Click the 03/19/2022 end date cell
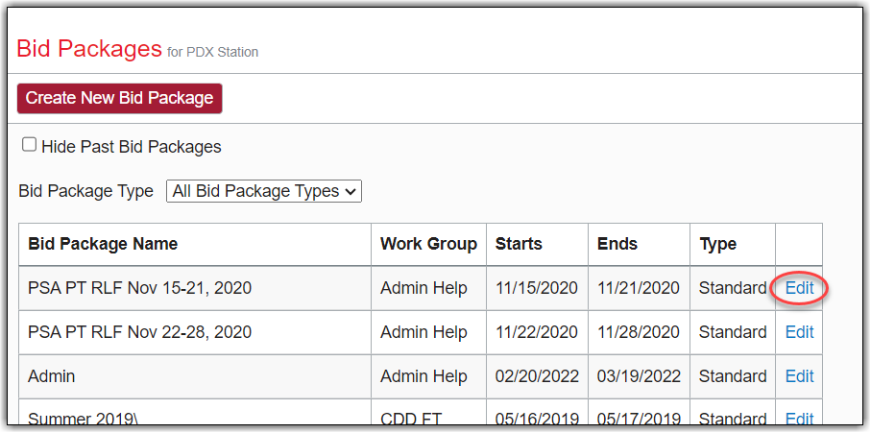The width and height of the screenshot is (871, 433). click(x=639, y=376)
